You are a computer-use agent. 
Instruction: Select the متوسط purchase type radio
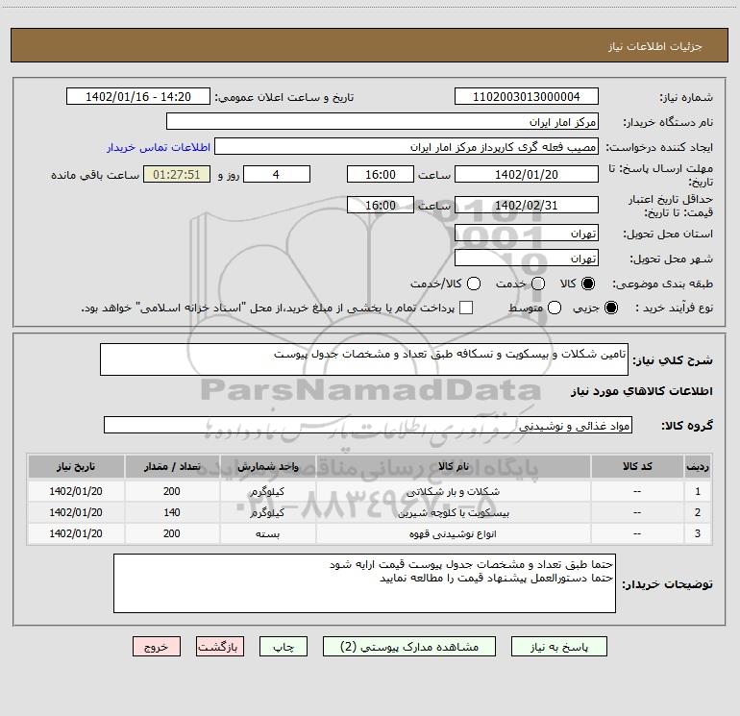555,308
